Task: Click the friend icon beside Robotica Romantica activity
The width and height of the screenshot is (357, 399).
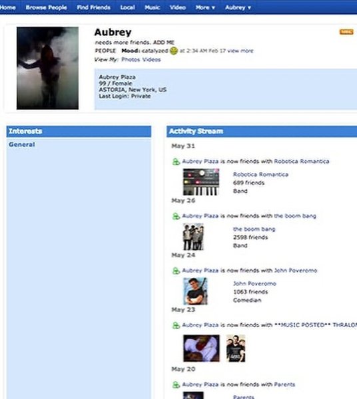Action: point(176,162)
